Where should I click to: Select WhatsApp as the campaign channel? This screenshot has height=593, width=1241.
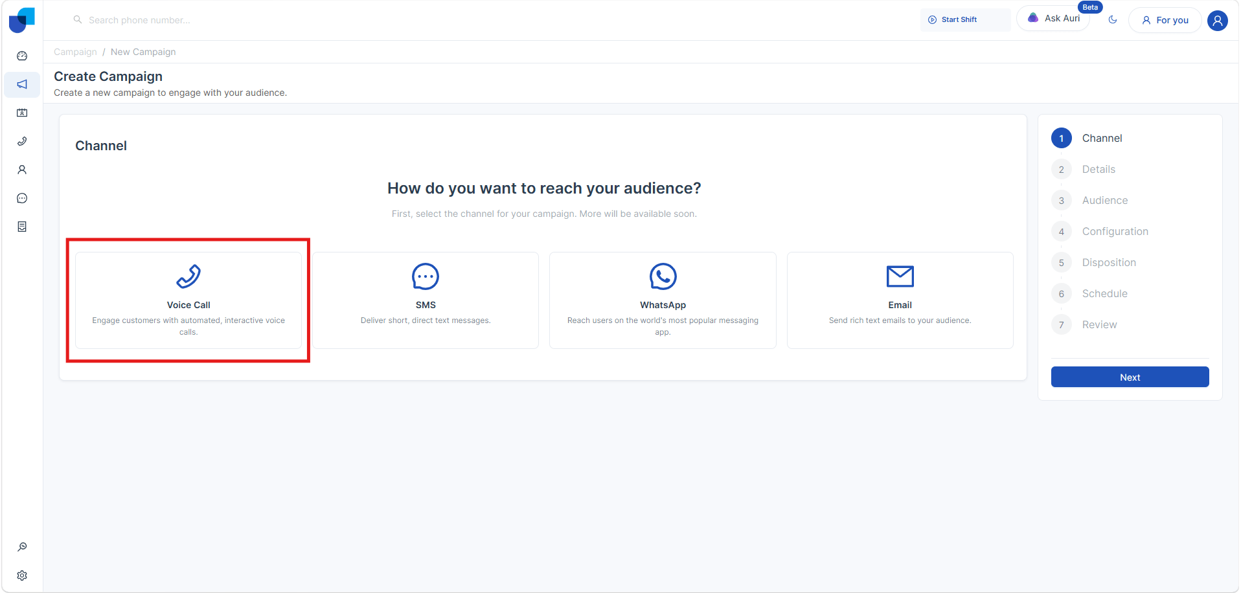[x=663, y=300]
